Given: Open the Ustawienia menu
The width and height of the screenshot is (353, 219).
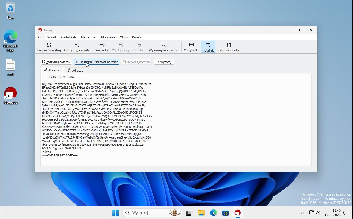Looking at the screenshot, I should [107, 37].
